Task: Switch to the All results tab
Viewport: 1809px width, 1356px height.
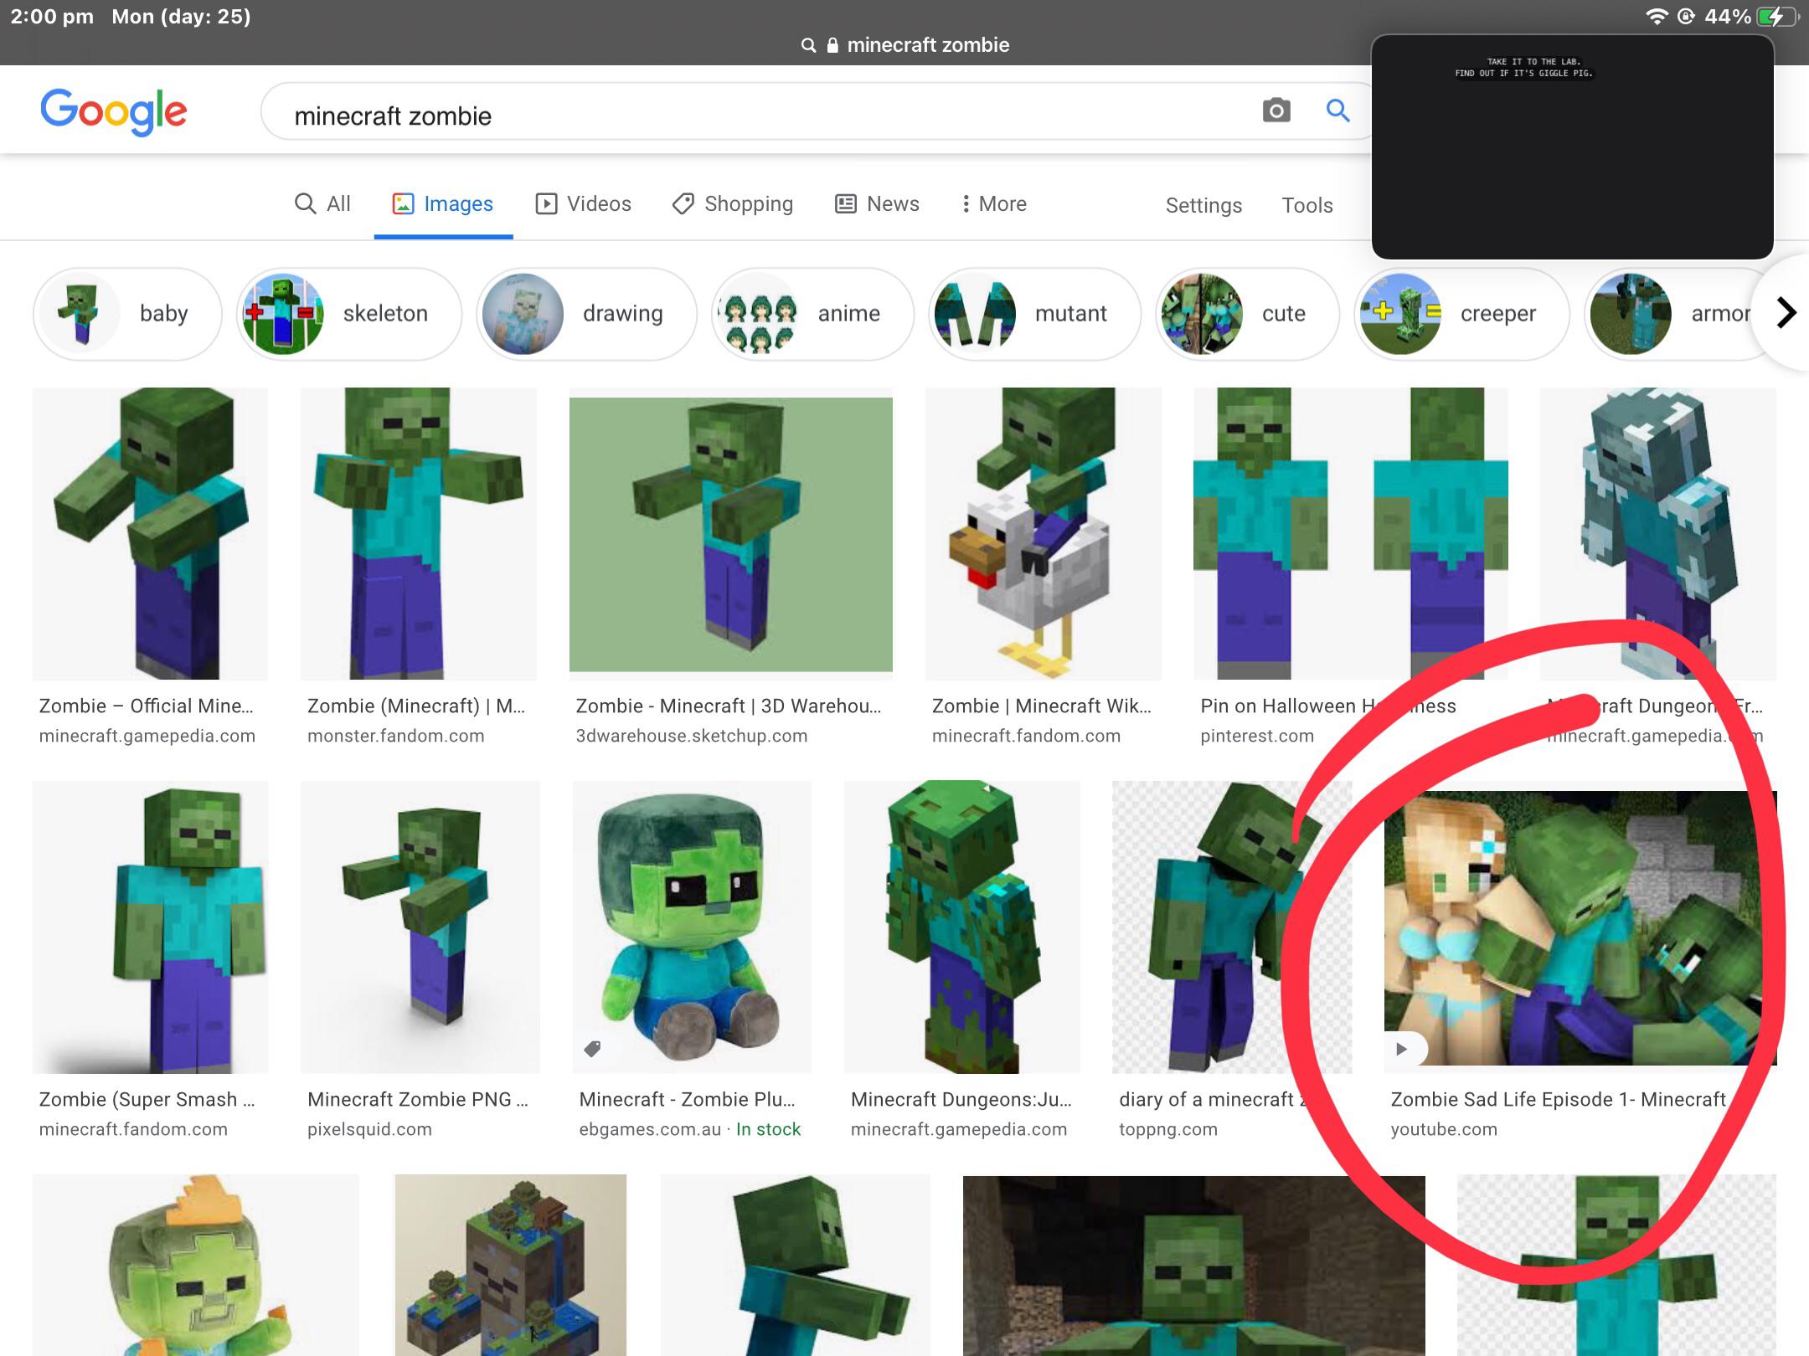Action: tap(322, 203)
